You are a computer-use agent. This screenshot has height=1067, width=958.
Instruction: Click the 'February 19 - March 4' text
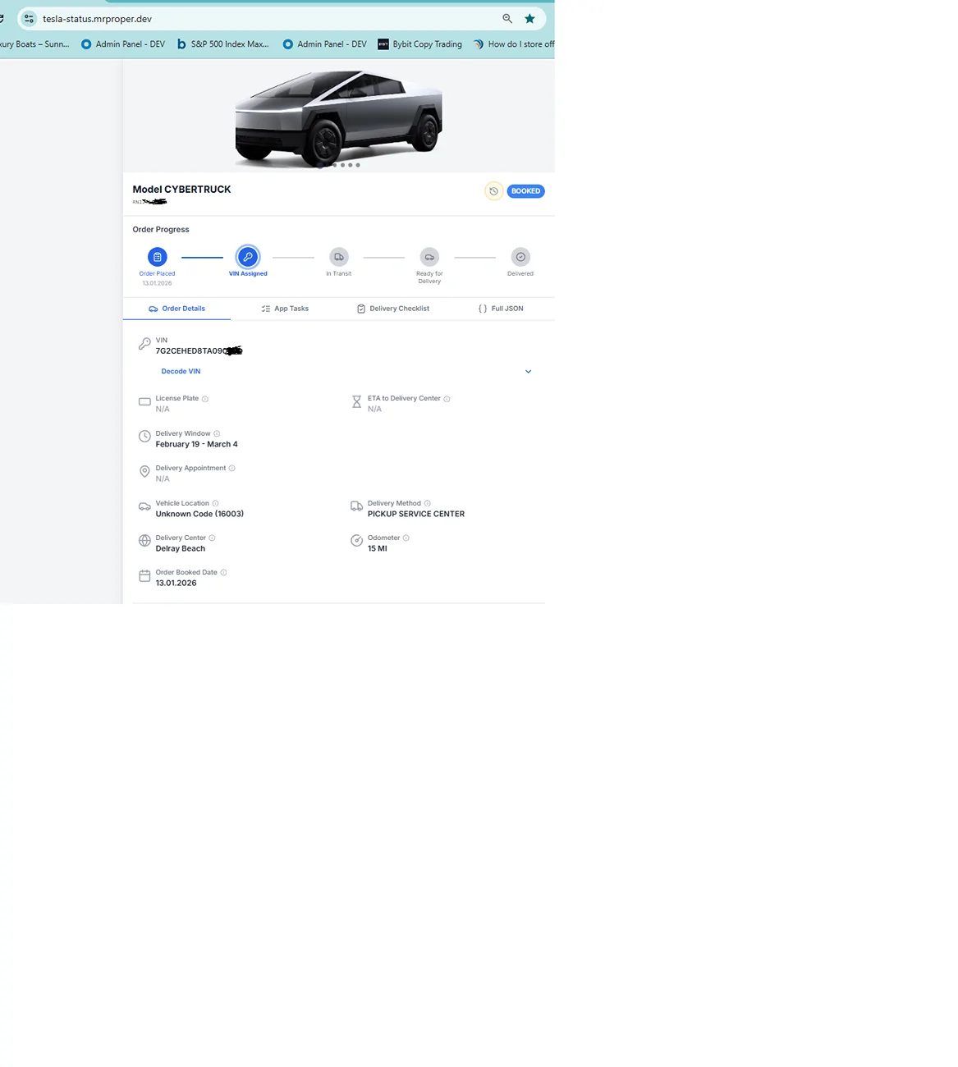coord(196,444)
